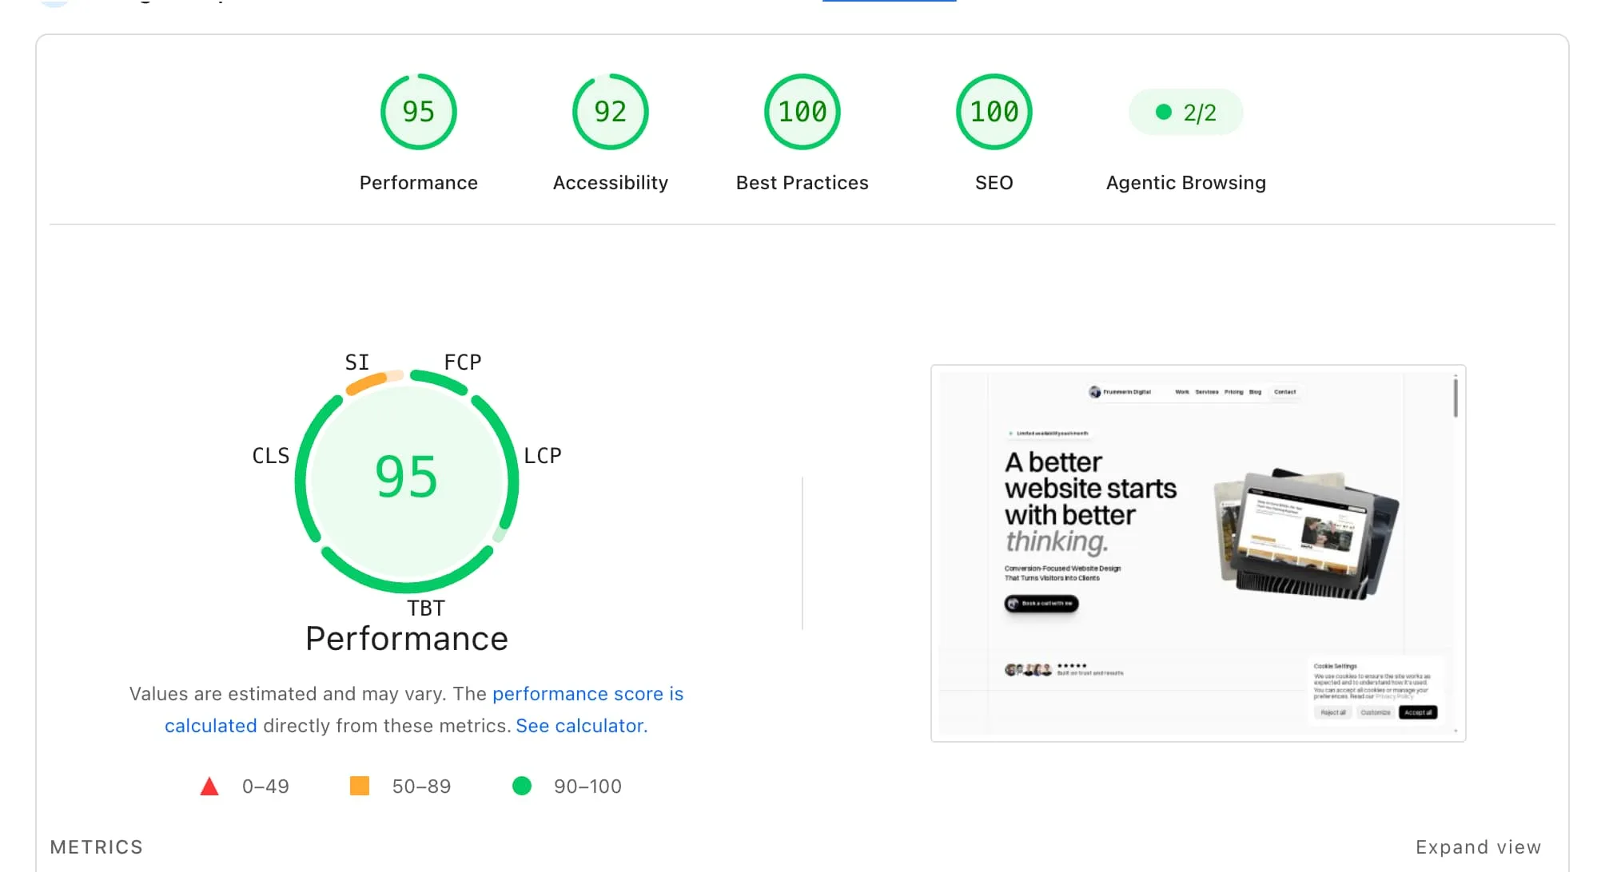Click the '90–100' legend text
The height and width of the screenshot is (872, 1605).
(x=587, y=787)
